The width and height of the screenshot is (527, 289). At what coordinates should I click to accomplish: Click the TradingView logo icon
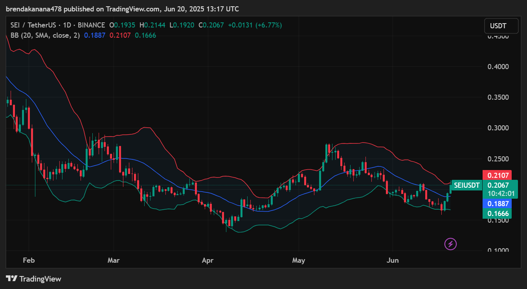click(12, 279)
